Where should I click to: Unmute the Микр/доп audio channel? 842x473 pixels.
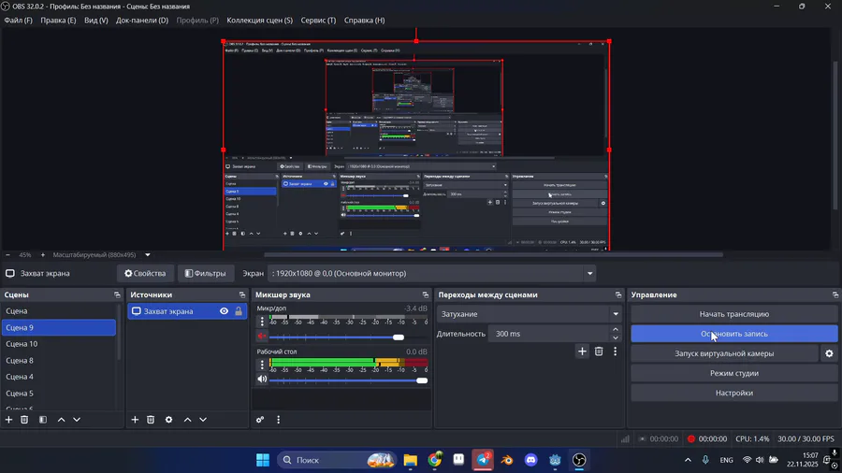tap(262, 337)
